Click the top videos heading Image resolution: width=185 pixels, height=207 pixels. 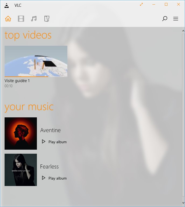[x=28, y=35]
